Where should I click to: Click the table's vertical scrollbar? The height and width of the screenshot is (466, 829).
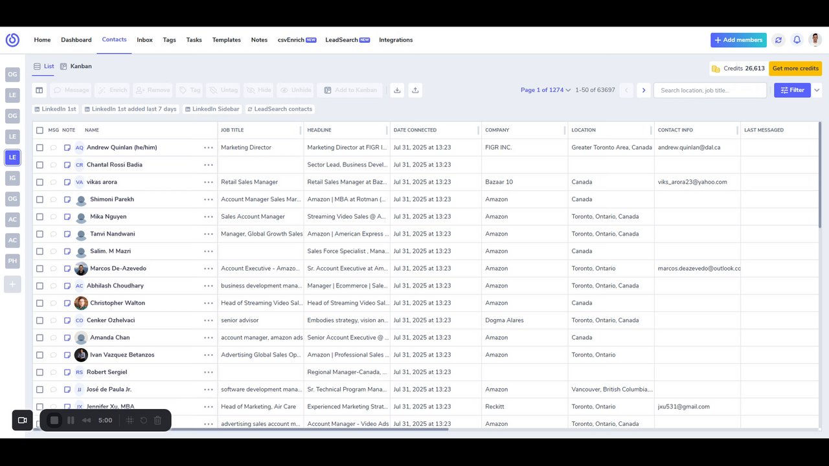click(x=819, y=175)
